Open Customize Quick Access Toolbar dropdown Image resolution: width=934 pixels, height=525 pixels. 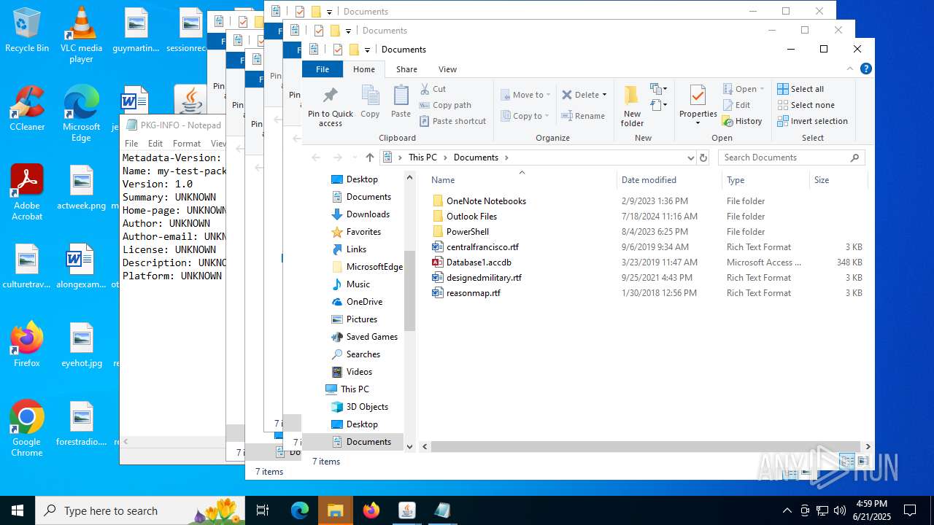[x=367, y=50]
